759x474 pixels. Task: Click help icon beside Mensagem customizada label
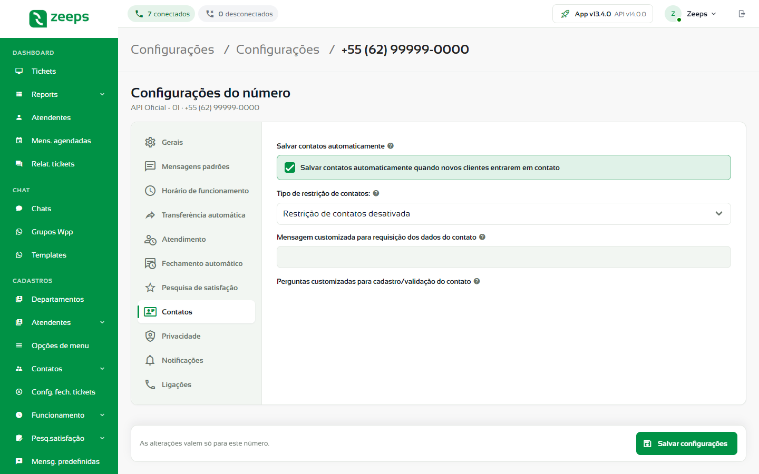pyautogui.click(x=482, y=237)
